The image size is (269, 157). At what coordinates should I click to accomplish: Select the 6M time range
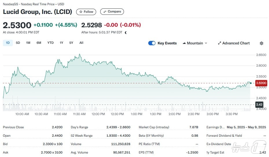39,43
